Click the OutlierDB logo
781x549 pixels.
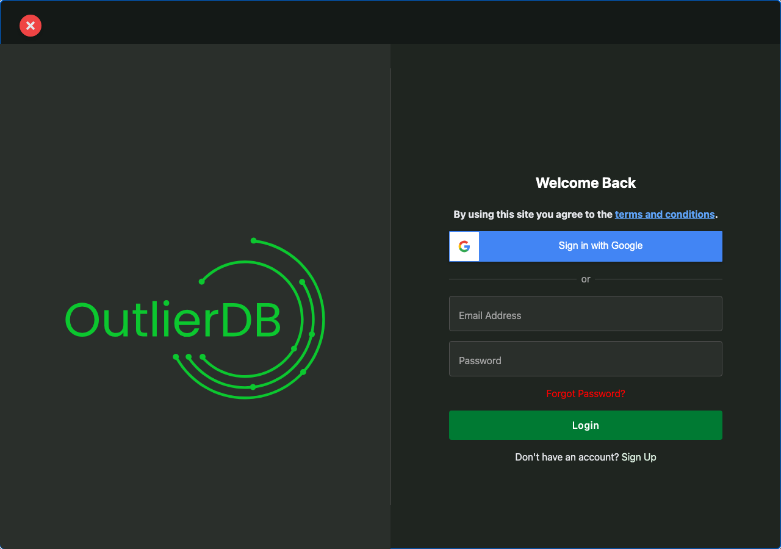click(x=195, y=319)
